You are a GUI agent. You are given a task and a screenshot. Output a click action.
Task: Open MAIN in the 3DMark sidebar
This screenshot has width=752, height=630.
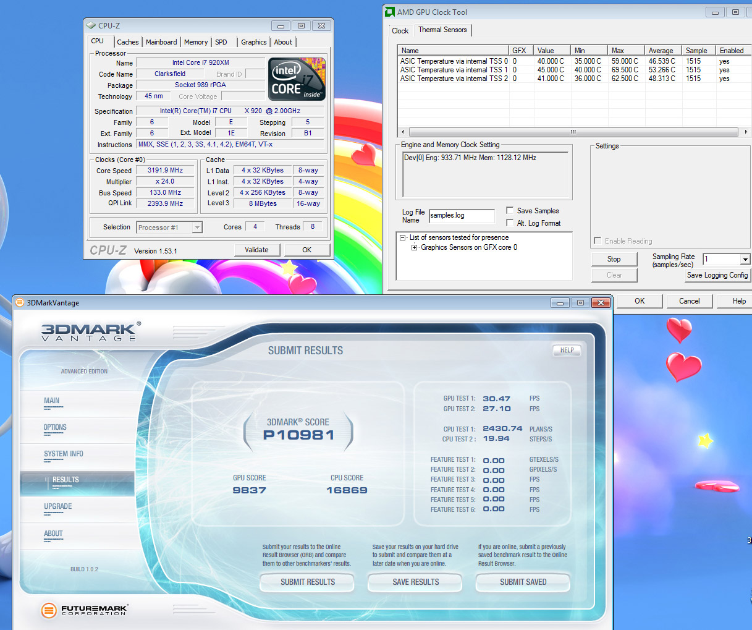click(x=52, y=401)
